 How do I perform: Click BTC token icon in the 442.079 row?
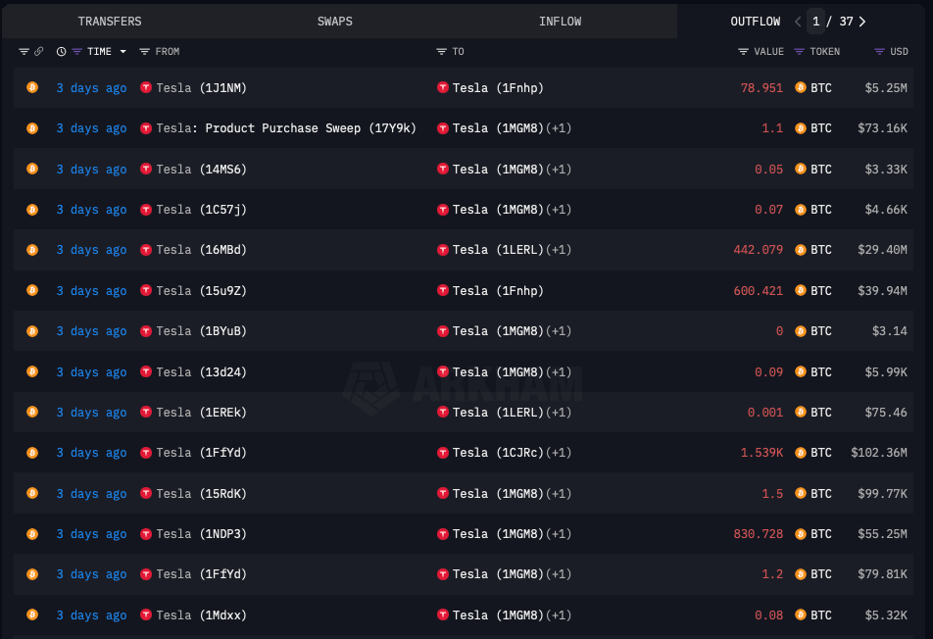pyautogui.click(x=801, y=250)
